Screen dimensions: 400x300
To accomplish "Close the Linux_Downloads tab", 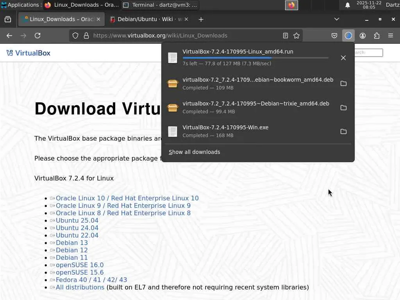I will (x=98, y=19).
